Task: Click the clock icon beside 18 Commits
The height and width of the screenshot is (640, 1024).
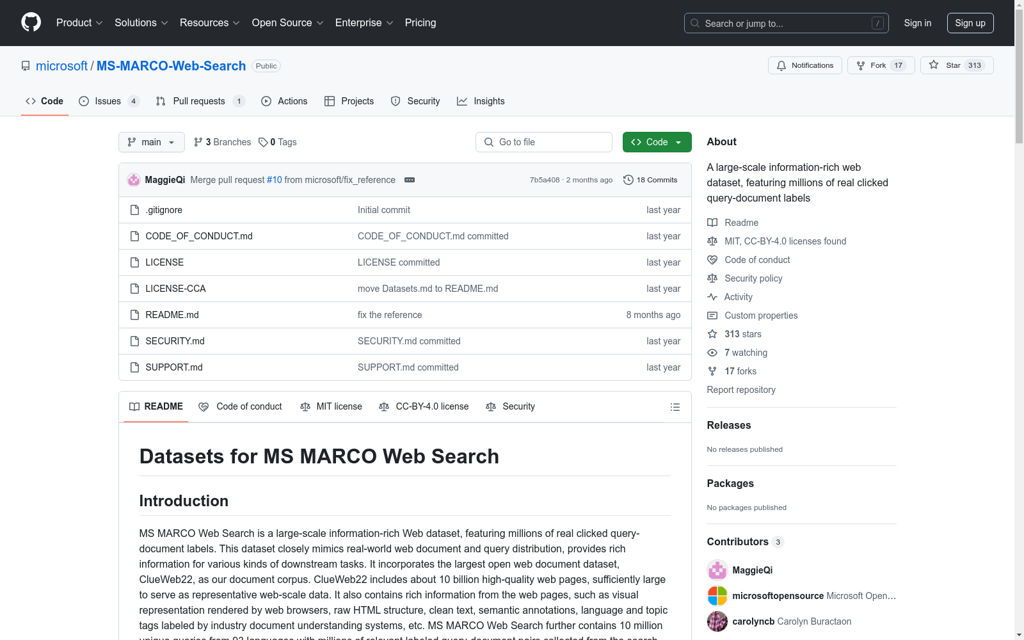Action: 628,180
